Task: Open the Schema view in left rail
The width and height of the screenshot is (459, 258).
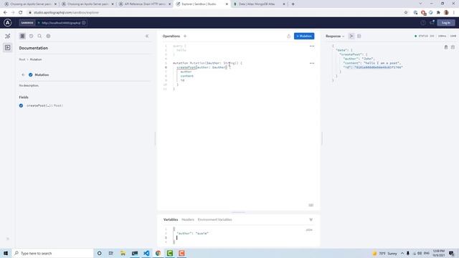Action: [x=8, y=36]
